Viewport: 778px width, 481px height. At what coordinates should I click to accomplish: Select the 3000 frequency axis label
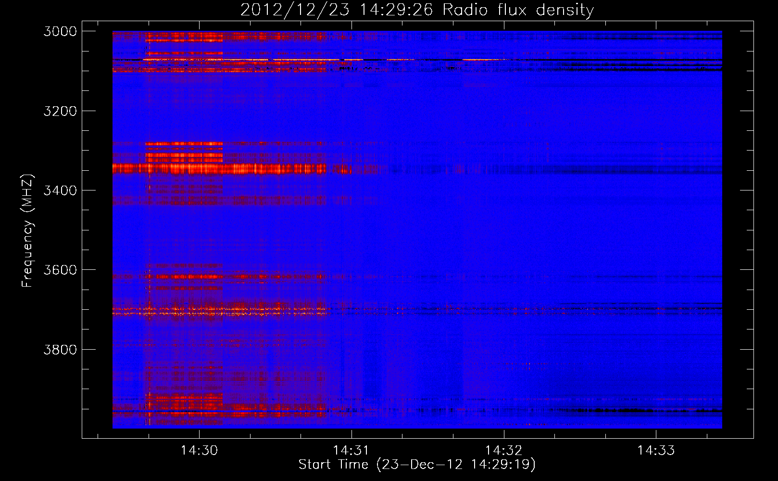pyautogui.click(x=60, y=31)
